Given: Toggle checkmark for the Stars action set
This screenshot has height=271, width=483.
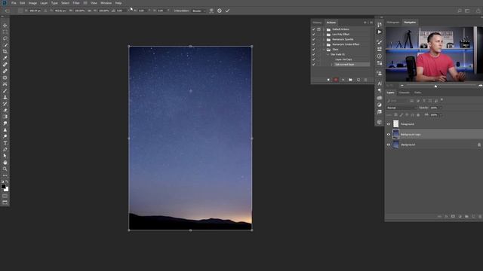Looking at the screenshot, I should pos(314,50).
